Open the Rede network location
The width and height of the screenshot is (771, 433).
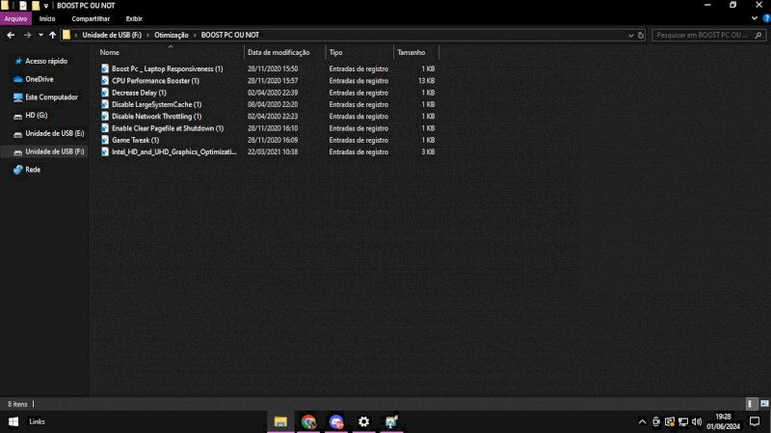(x=33, y=170)
